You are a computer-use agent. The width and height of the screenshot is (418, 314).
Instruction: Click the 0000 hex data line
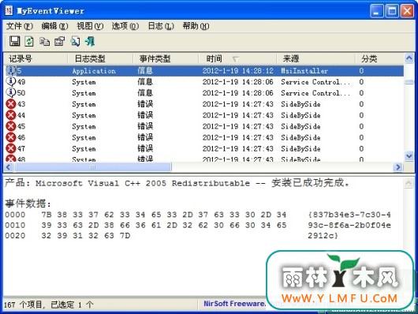pyautogui.click(x=197, y=215)
